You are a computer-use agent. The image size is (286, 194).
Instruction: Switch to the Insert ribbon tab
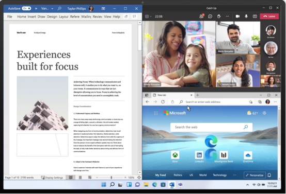[31, 16]
